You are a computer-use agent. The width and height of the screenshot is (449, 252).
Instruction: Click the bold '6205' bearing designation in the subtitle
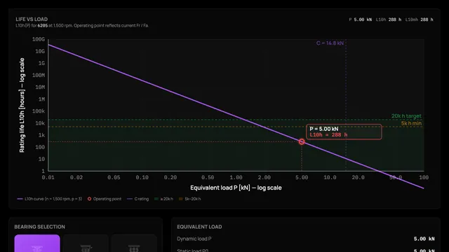point(42,25)
